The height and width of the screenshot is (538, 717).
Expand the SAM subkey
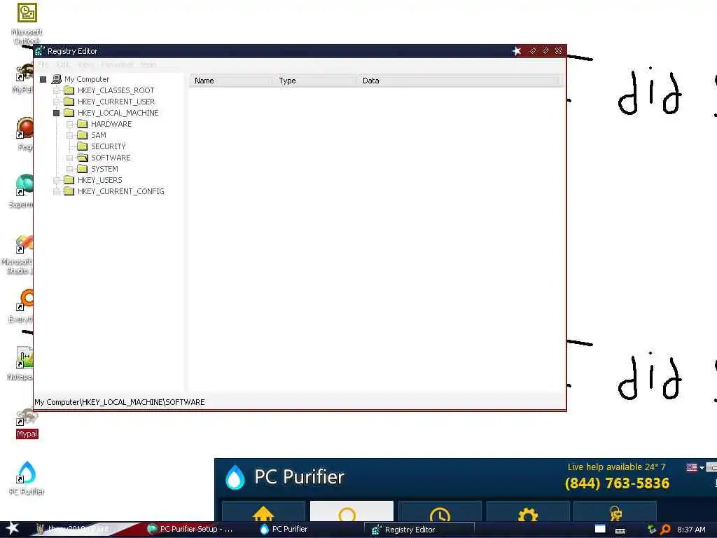point(69,135)
